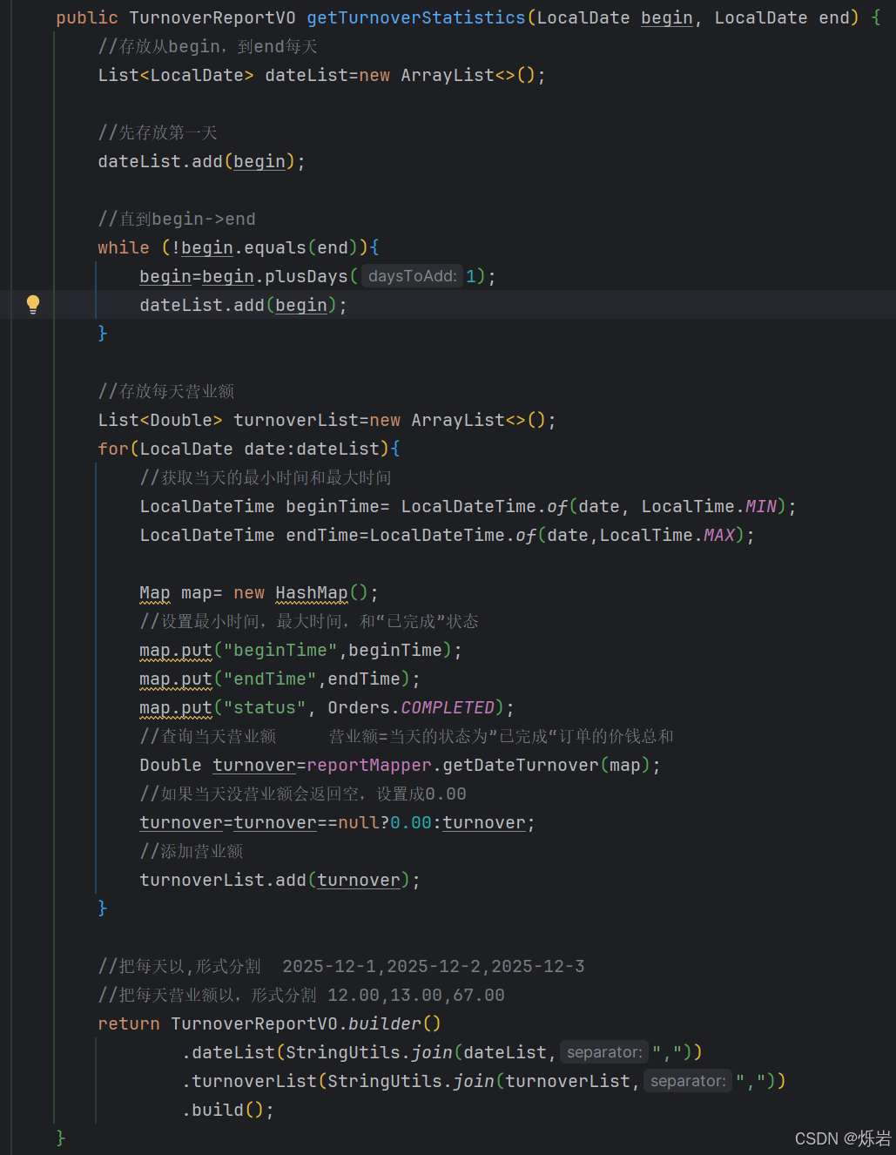Click the underlined Map type
This screenshot has height=1155, width=896.
tap(155, 593)
